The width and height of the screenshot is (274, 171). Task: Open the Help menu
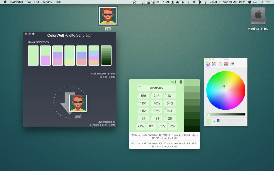tap(59, 2)
